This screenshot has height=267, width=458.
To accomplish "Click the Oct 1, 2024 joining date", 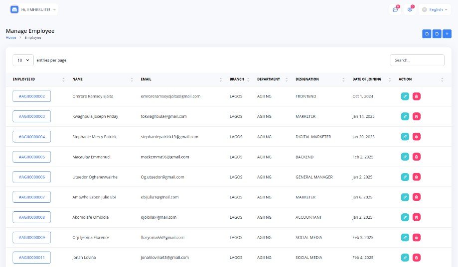I will (362, 96).
